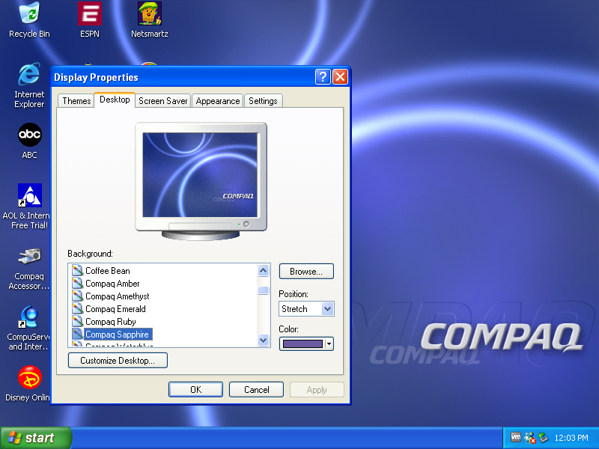Click the Compaq Amber image icon
Viewport: 599px width, 449px height.
[78, 284]
